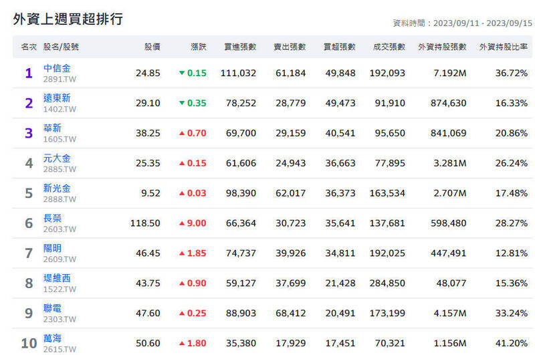The width and height of the screenshot is (535, 355).
Task: Click the net buy value 36,663
Action: click(340, 163)
